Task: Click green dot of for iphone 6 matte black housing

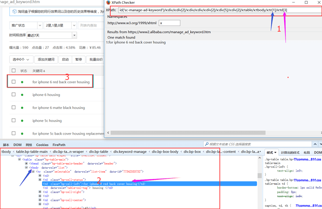Action: coord(22,108)
